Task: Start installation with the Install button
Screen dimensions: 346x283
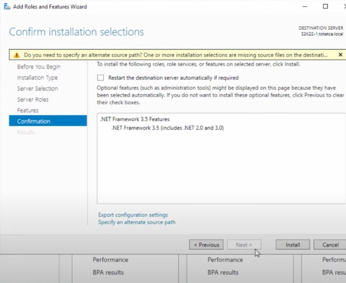Action: coord(293,245)
